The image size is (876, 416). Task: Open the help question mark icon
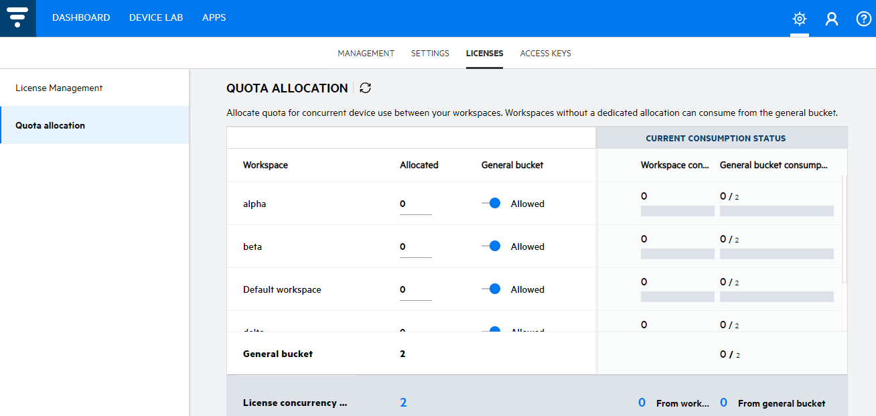(x=864, y=19)
